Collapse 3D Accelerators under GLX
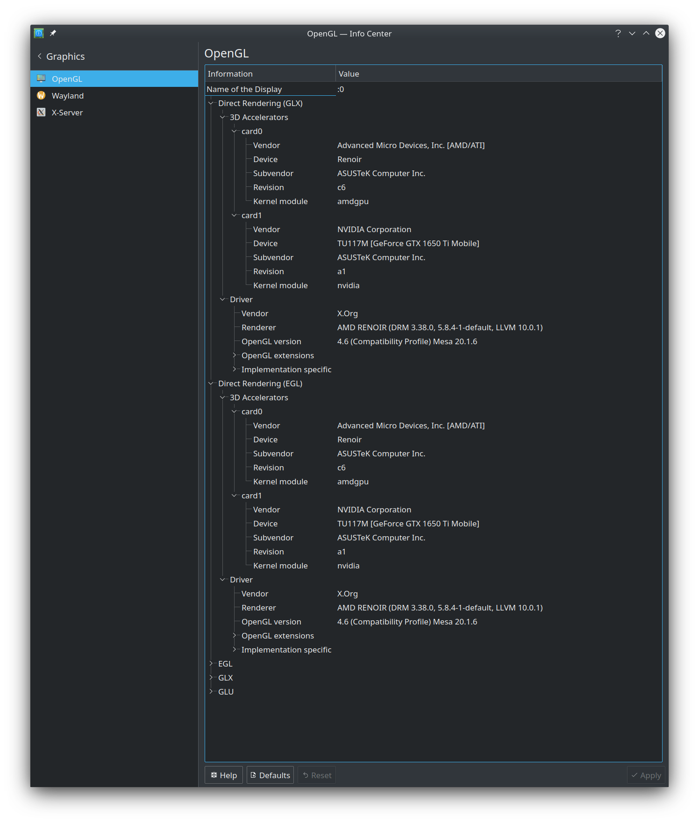 pyautogui.click(x=222, y=117)
